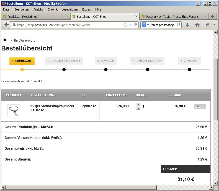This screenshot has height=191, width=219.
Task: Open the downloads arrow icon
Action: pyautogui.click(x=187, y=25)
